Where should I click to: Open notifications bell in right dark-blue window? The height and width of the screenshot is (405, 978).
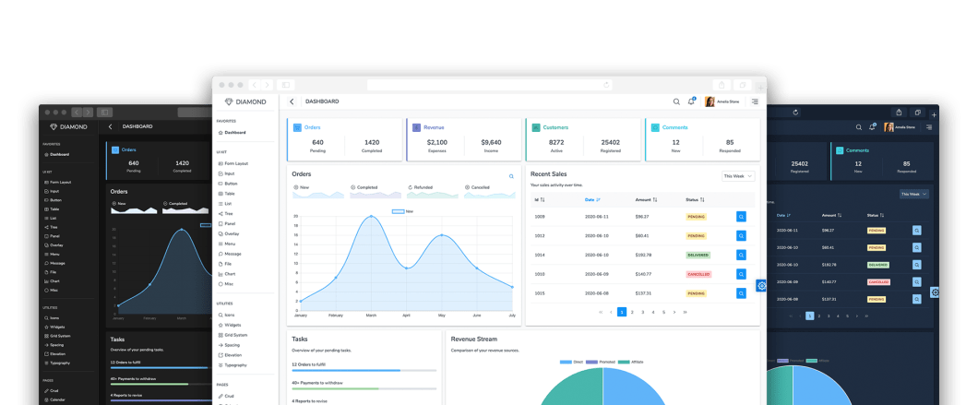pyautogui.click(x=872, y=126)
